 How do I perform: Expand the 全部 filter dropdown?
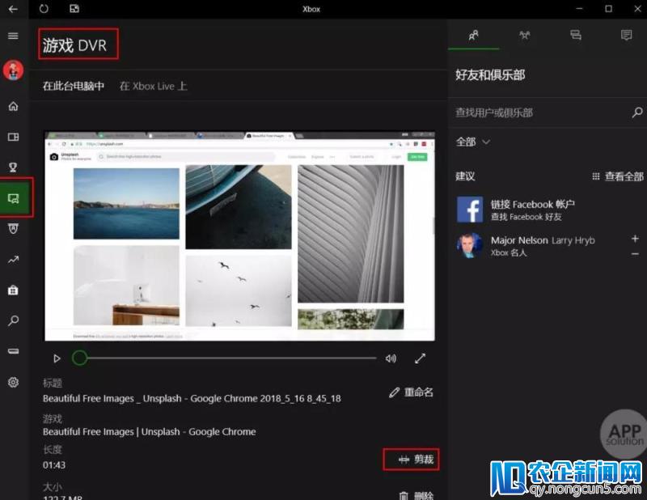click(x=473, y=142)
